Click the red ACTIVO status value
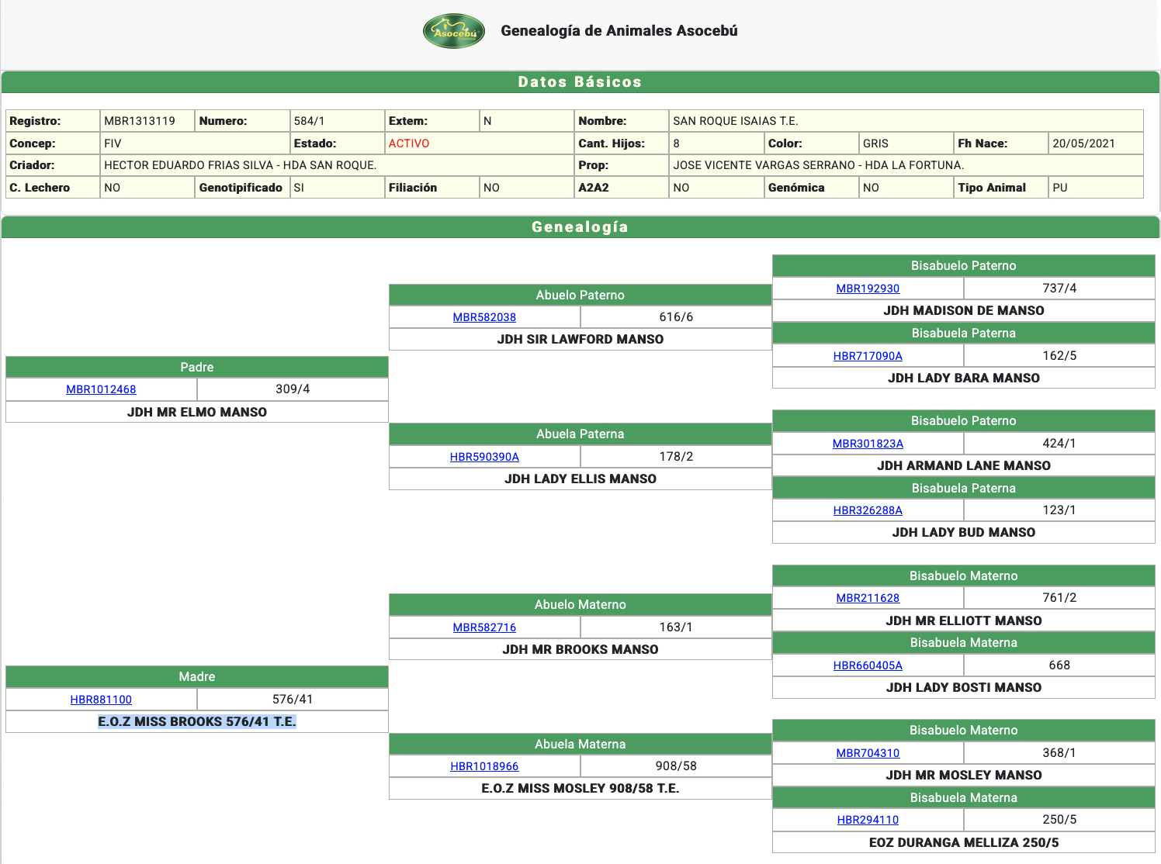 coord(409,143)
